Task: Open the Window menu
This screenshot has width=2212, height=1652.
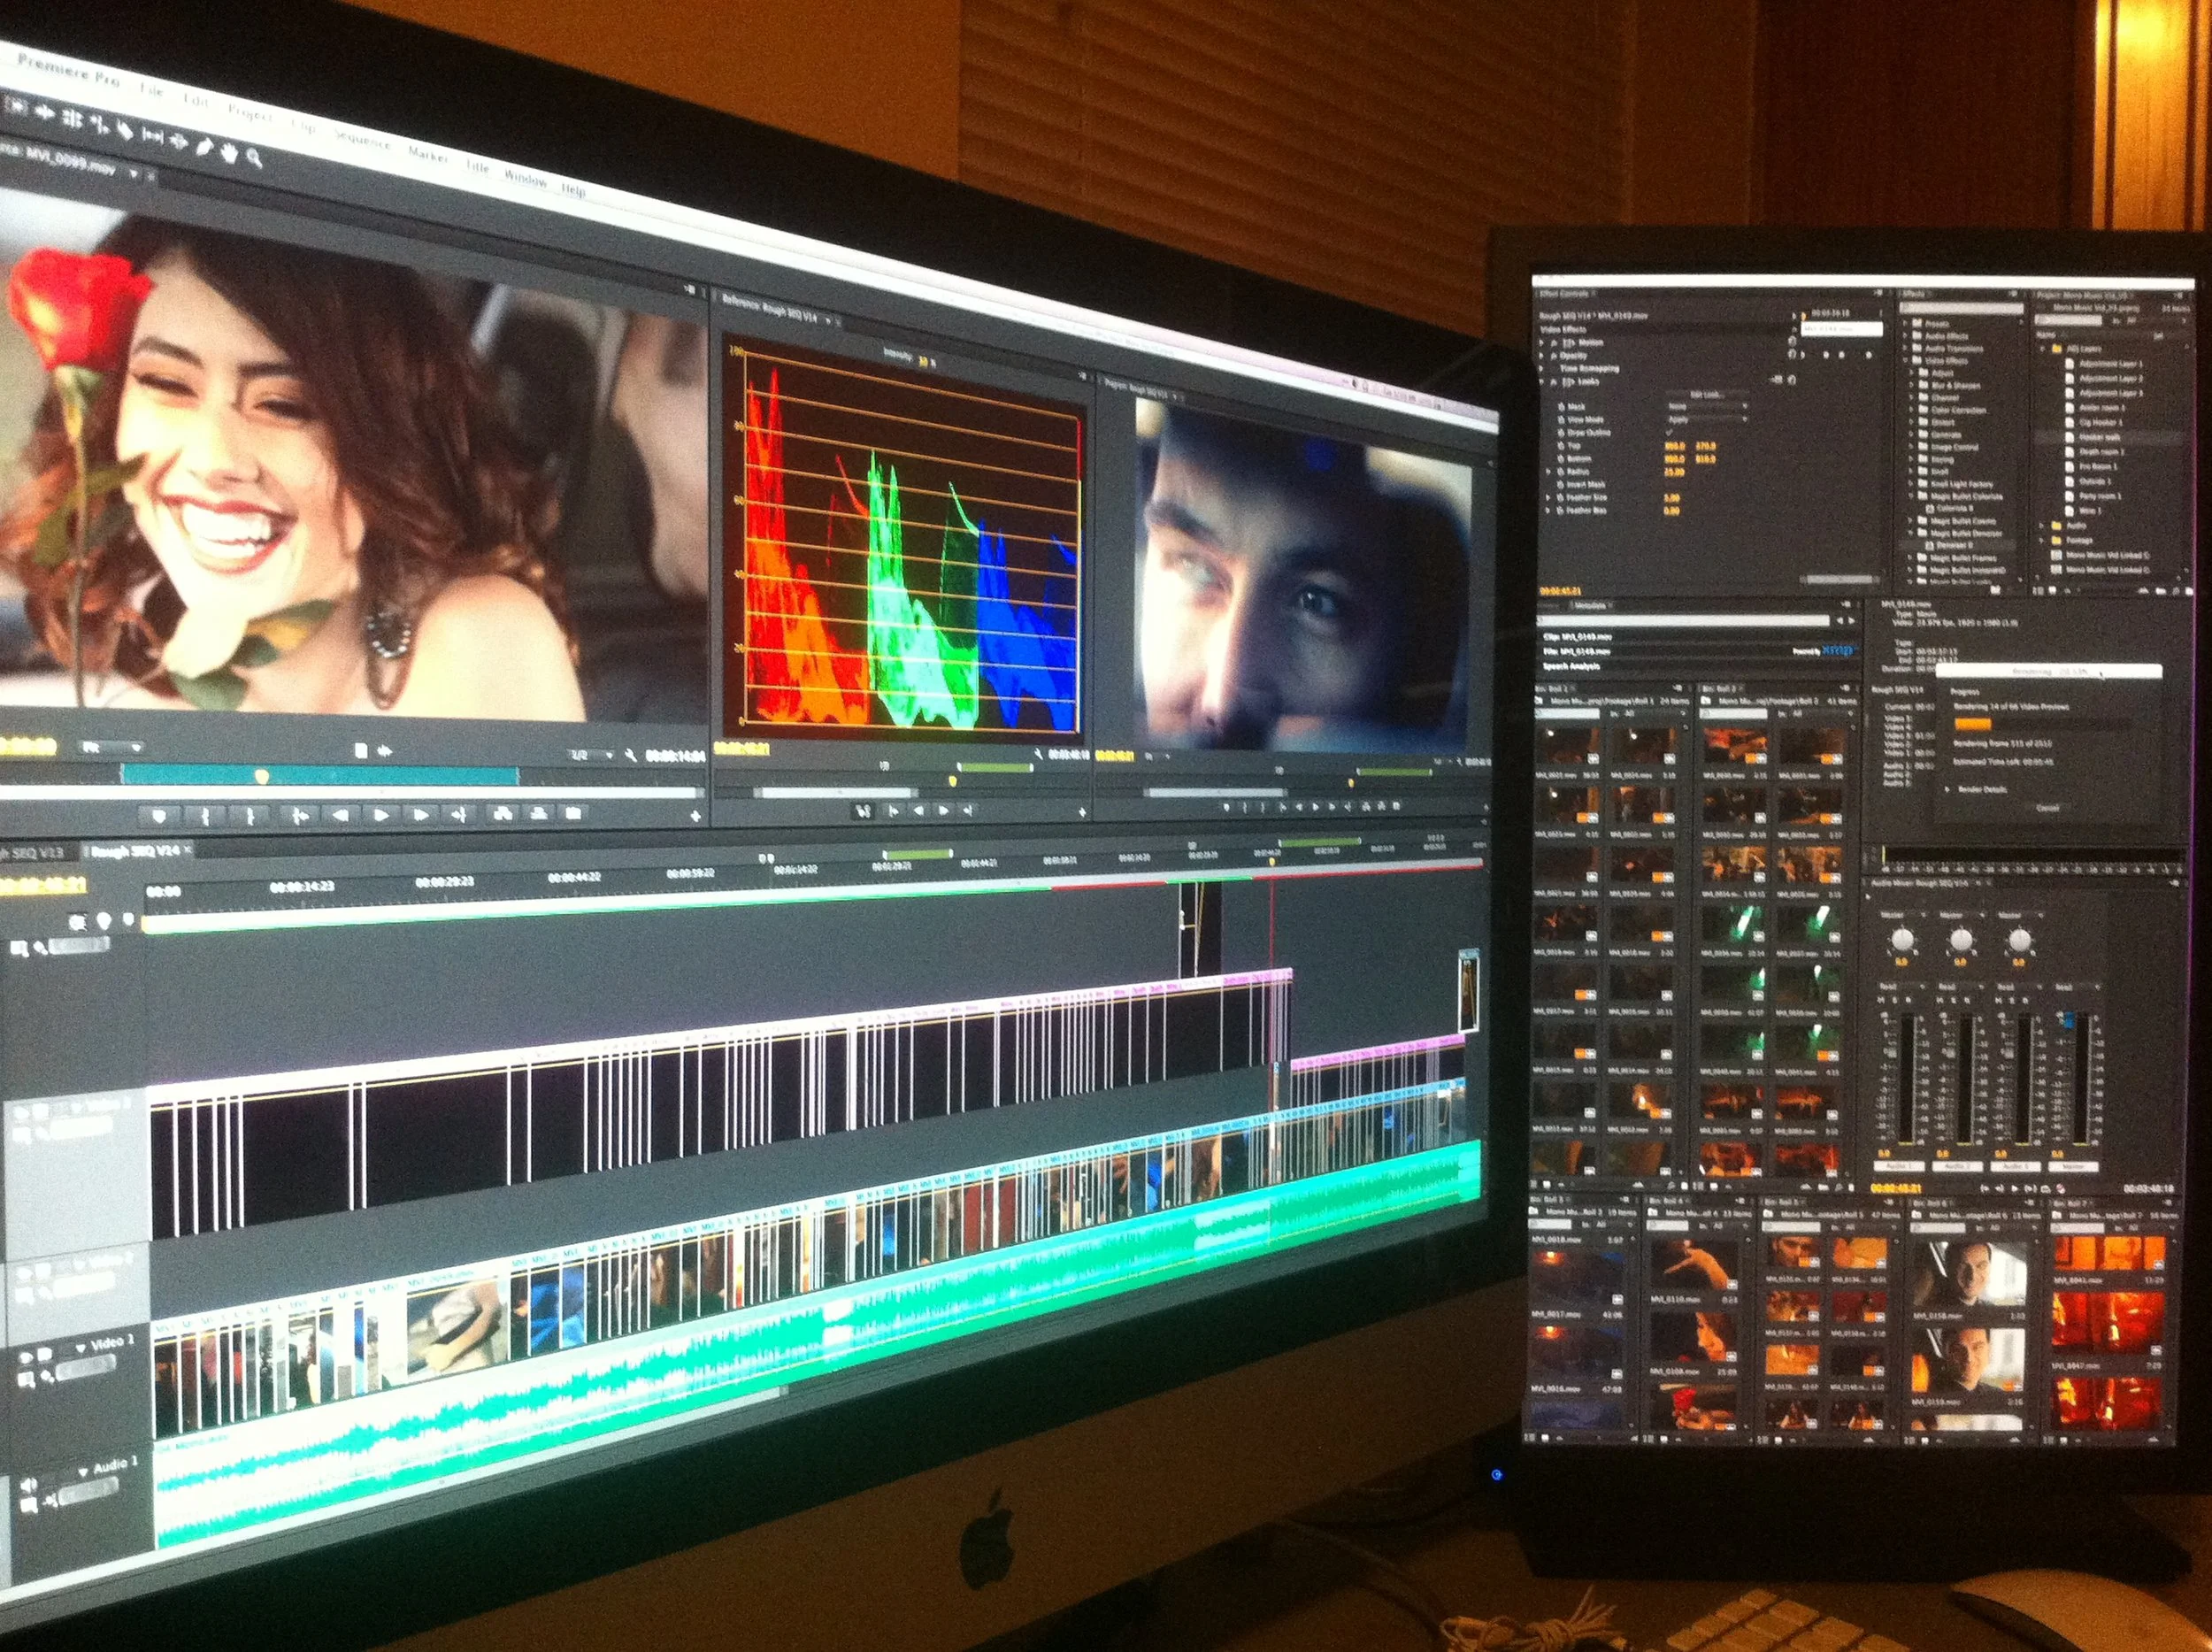Action: coord(525,180)
